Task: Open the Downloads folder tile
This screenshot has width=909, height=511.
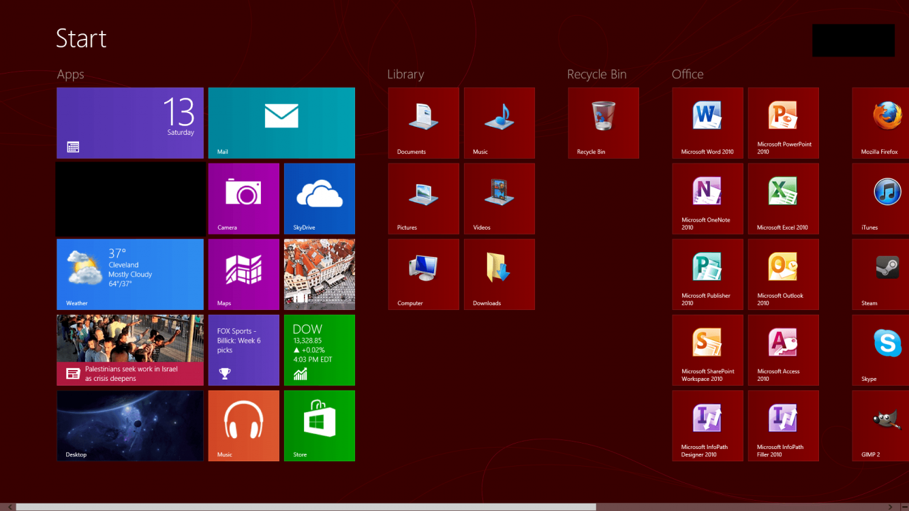Action: (499, 274)
